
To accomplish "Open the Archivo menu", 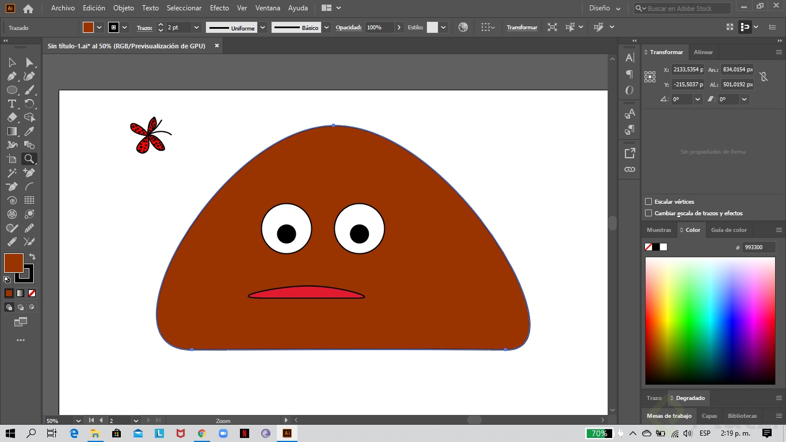I will coord(63,8).
